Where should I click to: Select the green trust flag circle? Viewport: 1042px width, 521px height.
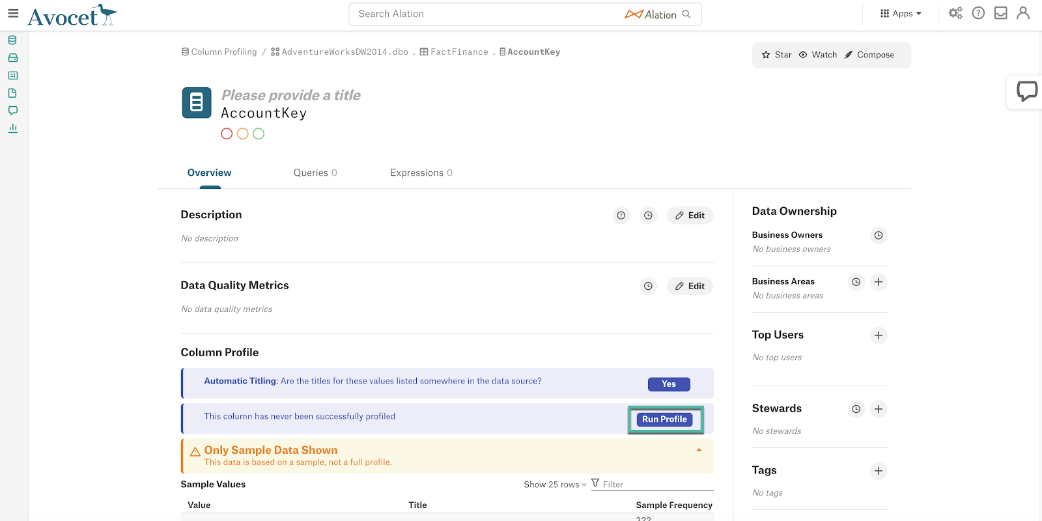[259, 134]
